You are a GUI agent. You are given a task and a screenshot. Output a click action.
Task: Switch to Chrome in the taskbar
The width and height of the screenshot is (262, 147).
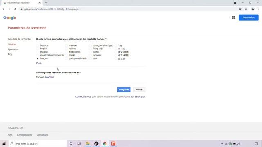coord(105,143)
